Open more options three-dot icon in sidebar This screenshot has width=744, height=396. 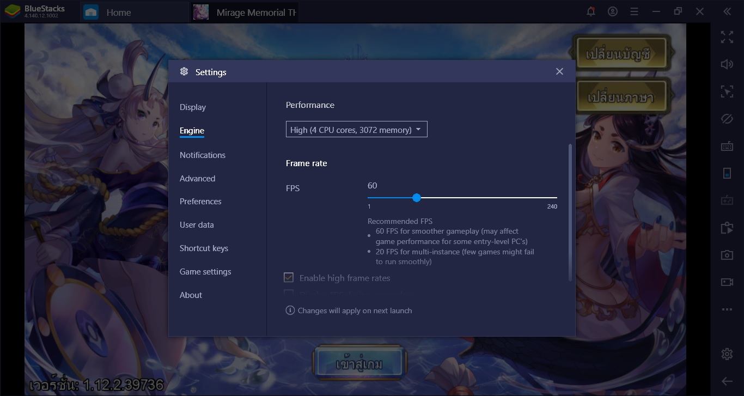(x=727, y=309)
